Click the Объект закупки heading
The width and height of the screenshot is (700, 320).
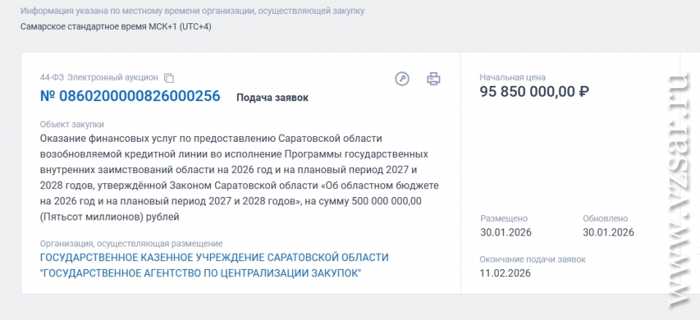pyautogui.click(x=72, y=124)
